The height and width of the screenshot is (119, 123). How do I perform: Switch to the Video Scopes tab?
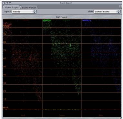(x=12, y=7)
